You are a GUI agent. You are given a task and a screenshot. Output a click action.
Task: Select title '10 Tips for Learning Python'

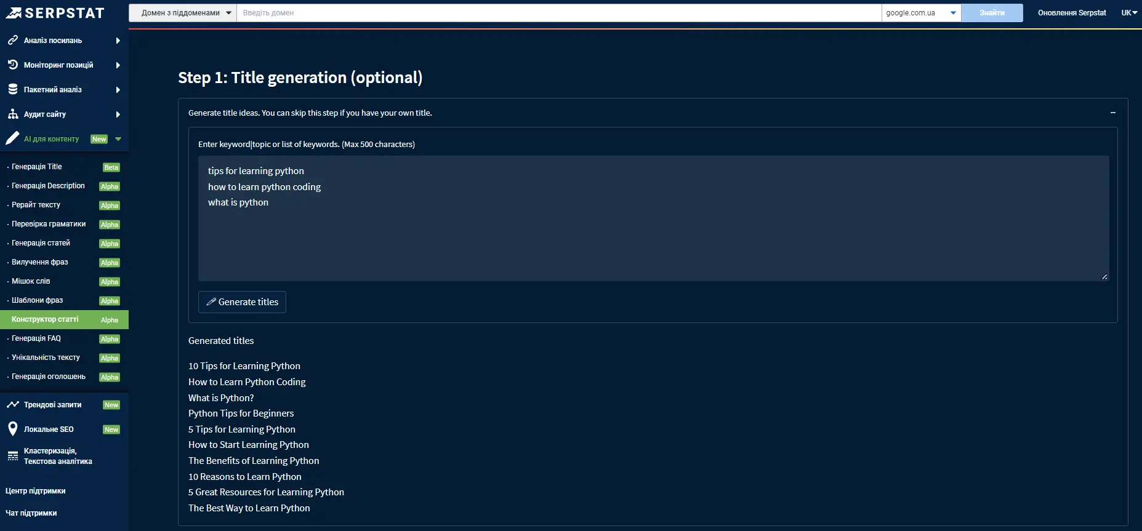coord(244,366)
